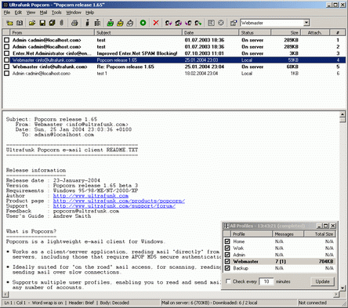Click the Total Size column header
This screenshot has height=308, width=348.
(x=319, y=234)
